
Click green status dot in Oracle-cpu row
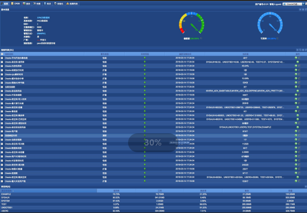coord(145,74)
